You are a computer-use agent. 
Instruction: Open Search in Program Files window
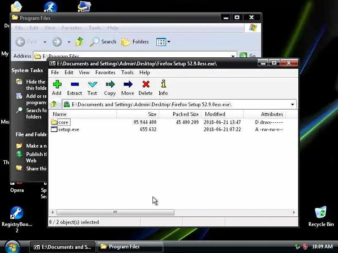pyautogui.click(x=103, y=42)
